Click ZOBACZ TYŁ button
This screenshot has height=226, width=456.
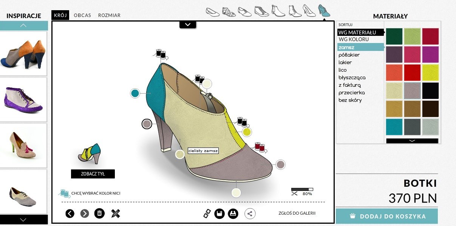pos(93,174)
